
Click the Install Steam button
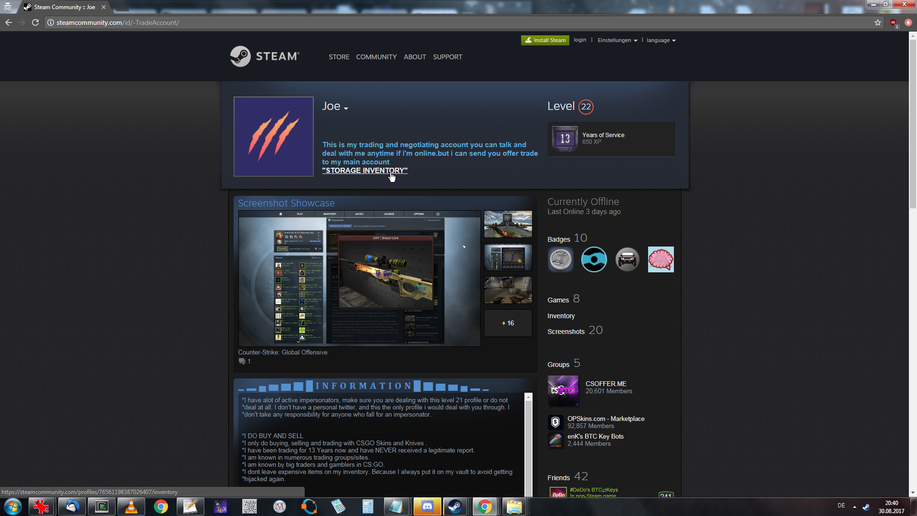[545, 40]
